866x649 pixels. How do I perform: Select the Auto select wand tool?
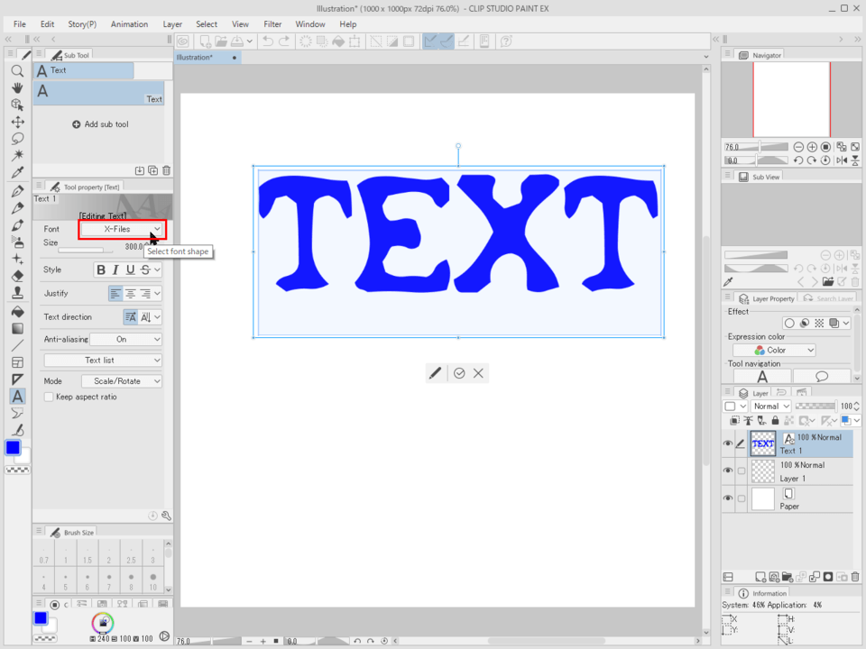tap(18, 155)
